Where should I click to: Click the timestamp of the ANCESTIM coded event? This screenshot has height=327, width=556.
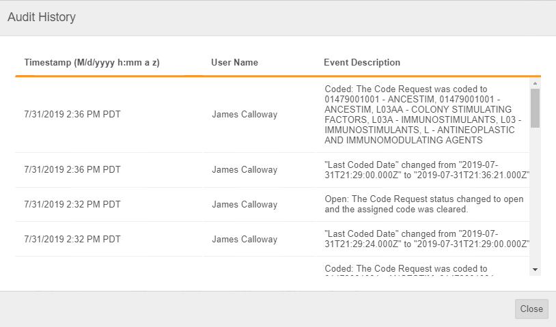point(72,115)
